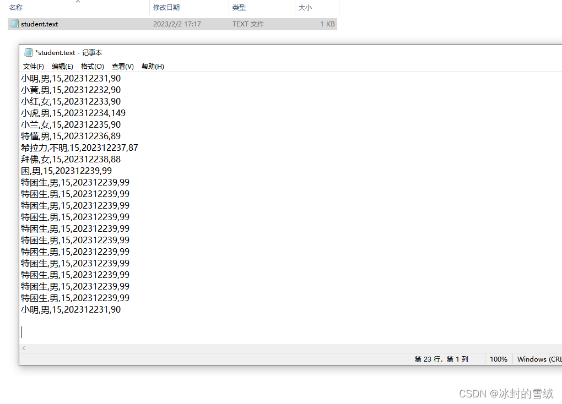The width and height of the screenshot is (562, 404).
Task: Select the student.text file name in Explorer
Action: 40,24
